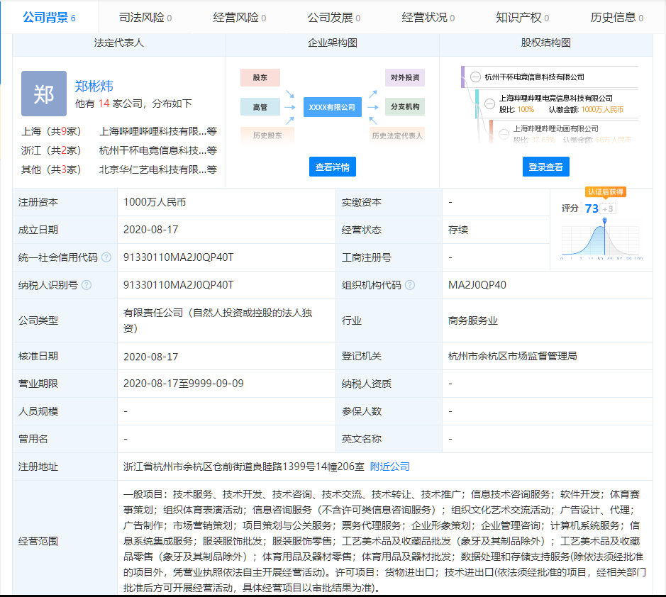Click the MA2J0QP40 organization code

point(477,285)
